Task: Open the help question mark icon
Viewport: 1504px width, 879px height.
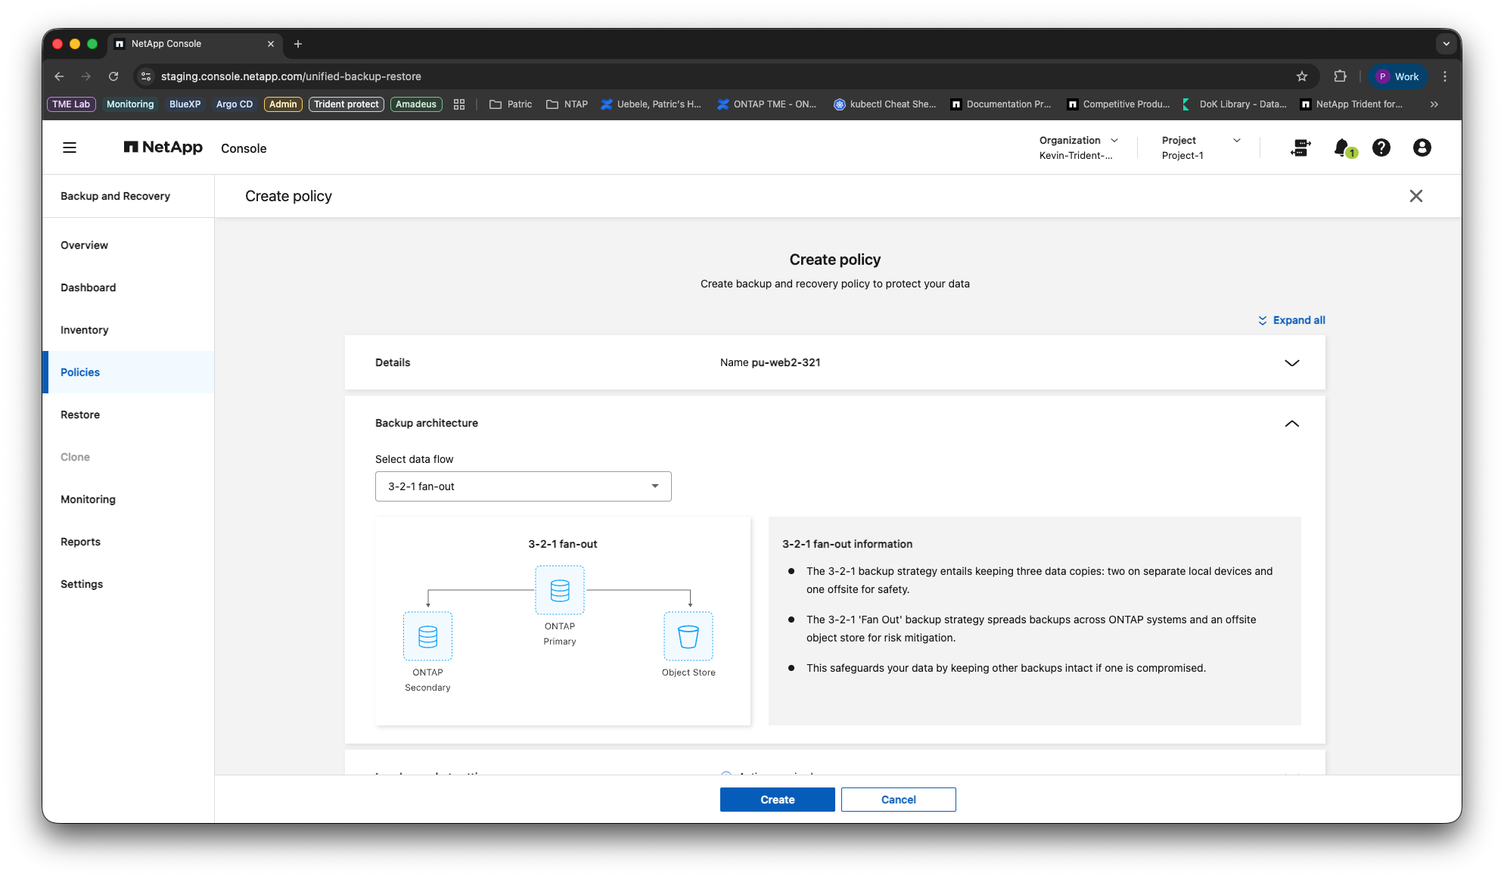Action: 1381,148
